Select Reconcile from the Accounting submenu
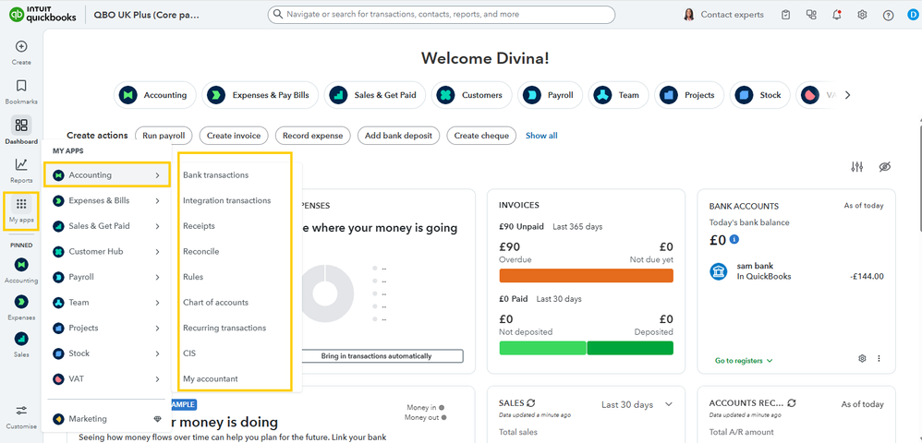The width and height of the screenshot is (922, 443). (201, 251)
